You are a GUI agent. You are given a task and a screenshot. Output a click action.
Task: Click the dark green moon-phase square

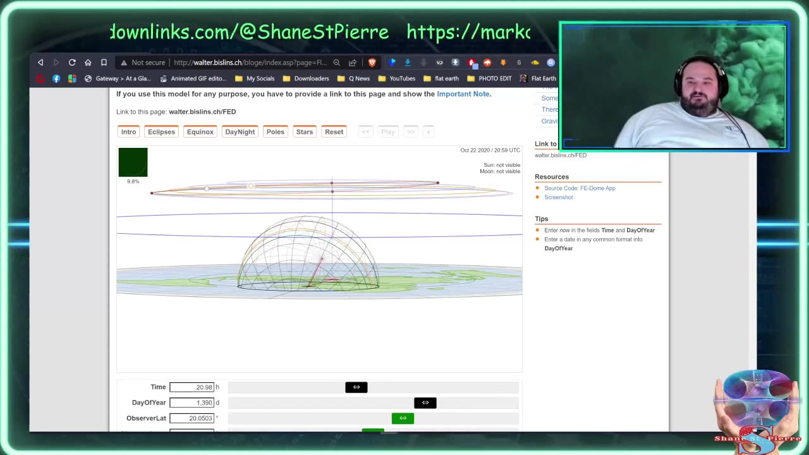tap(133, 162)
